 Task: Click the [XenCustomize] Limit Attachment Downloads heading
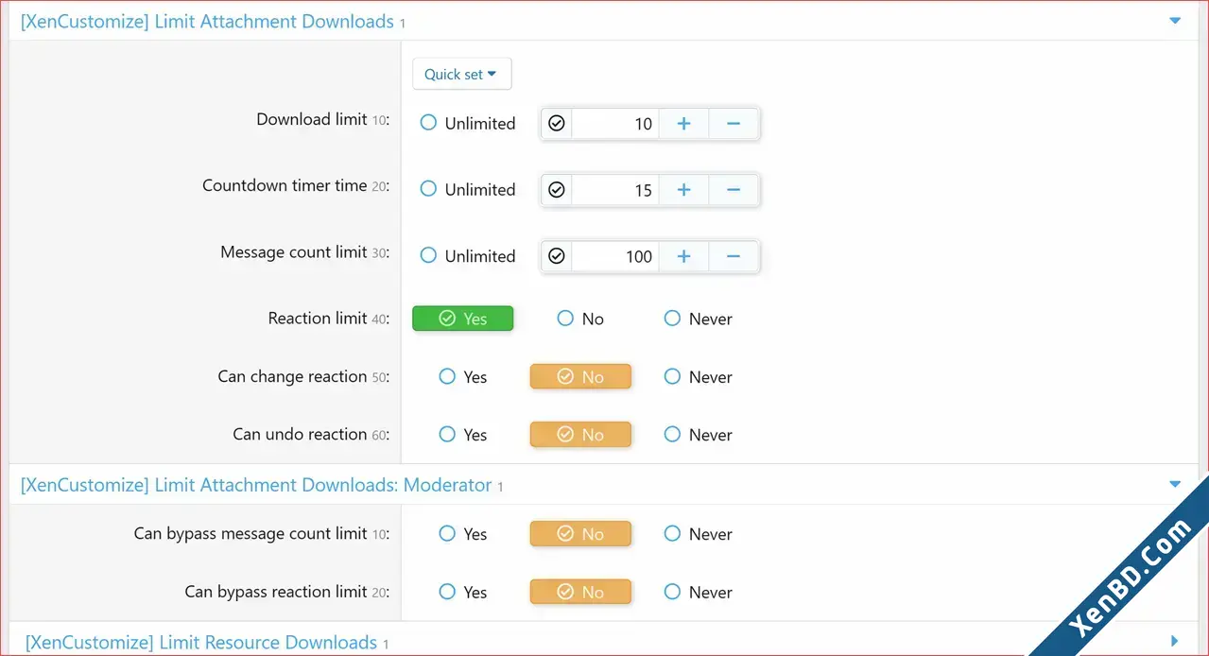[207, 21]
